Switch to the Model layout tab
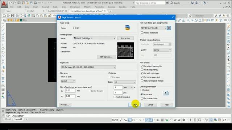The width and height of the screenshot is (232, 130). 8,119
